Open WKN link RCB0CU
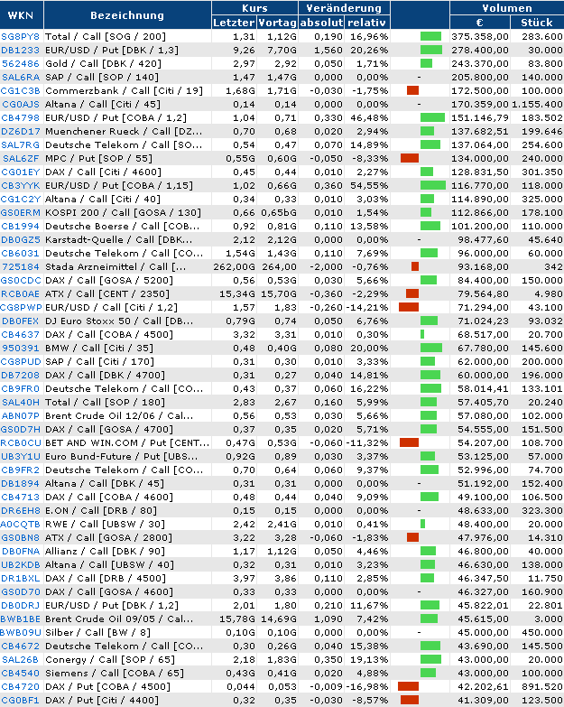This screenshot has width=564, height=707. click(x=21, y=442)
